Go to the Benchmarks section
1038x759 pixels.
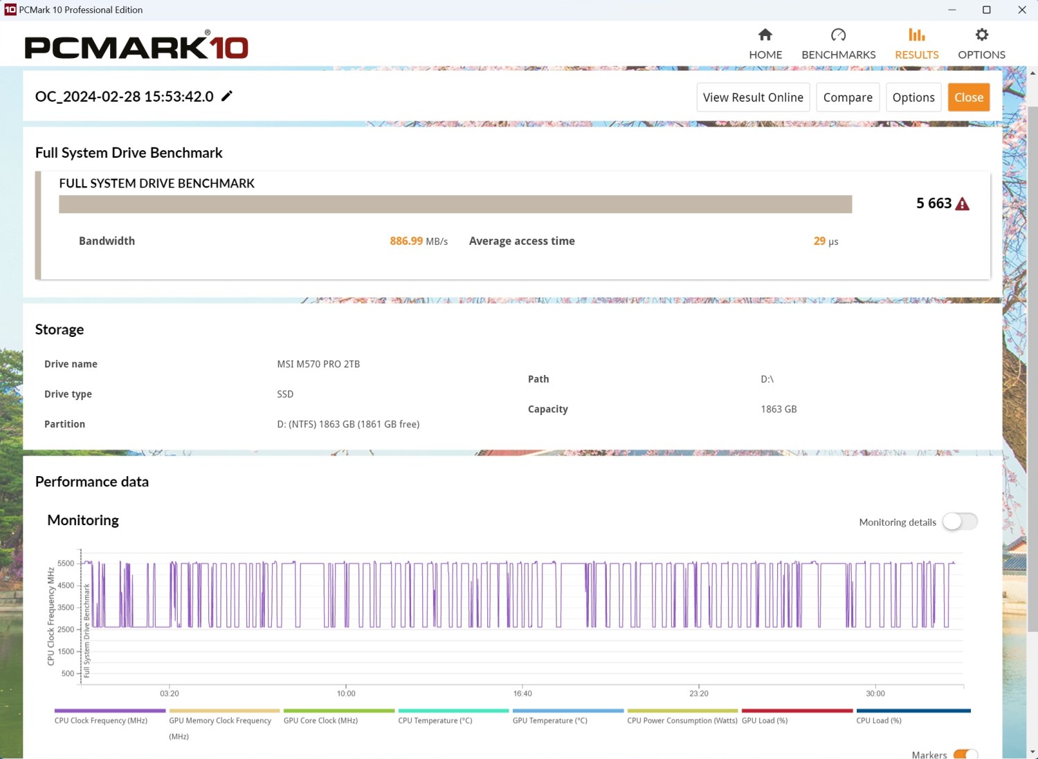838,44
